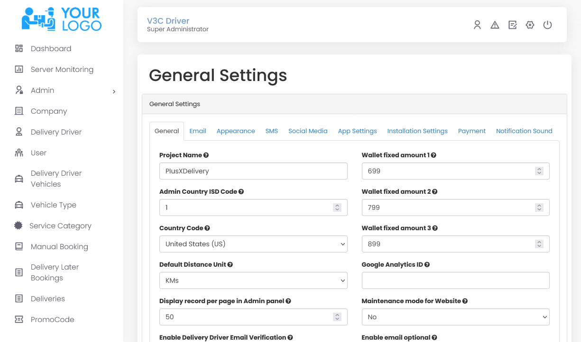Switch to the Installation Settings tab
Image resolution: width=581 pixels, height=342 pixels.
pos(417,131)
